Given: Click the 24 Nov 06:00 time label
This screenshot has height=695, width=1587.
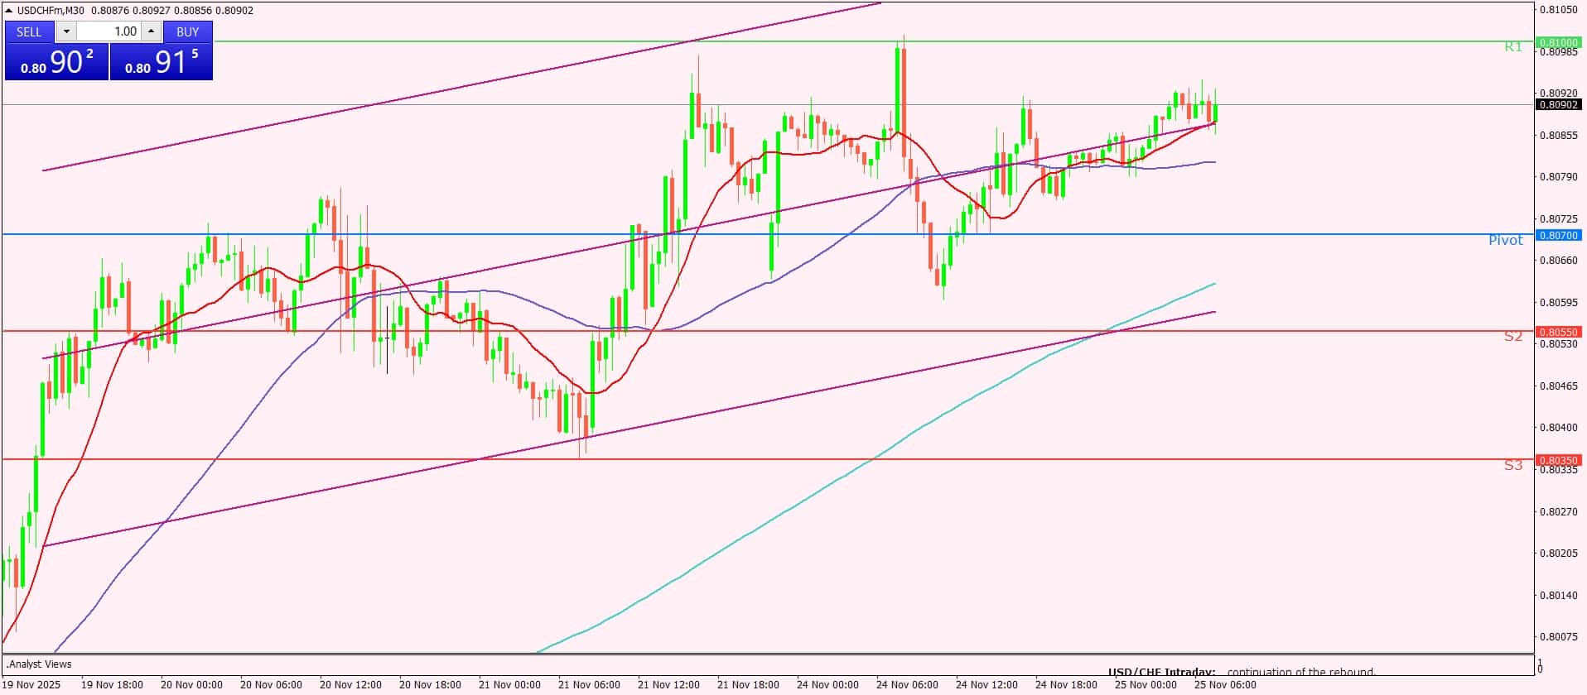Looking at the screenshot, I should click(907, 684).
